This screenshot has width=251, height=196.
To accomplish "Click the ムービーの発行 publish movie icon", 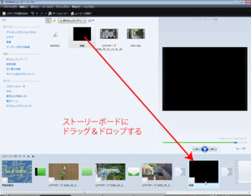I will coord(72,13).
